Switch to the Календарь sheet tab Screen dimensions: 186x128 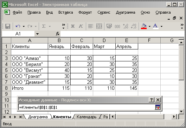86,117
